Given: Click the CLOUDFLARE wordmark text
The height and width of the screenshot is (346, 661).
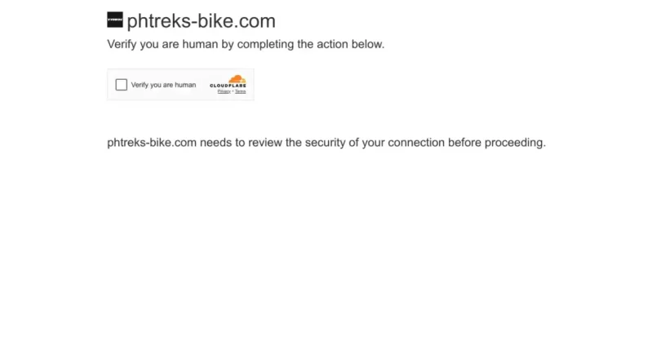Looking at the screenshot, I should pyautogui.click(x=228, y=86).
